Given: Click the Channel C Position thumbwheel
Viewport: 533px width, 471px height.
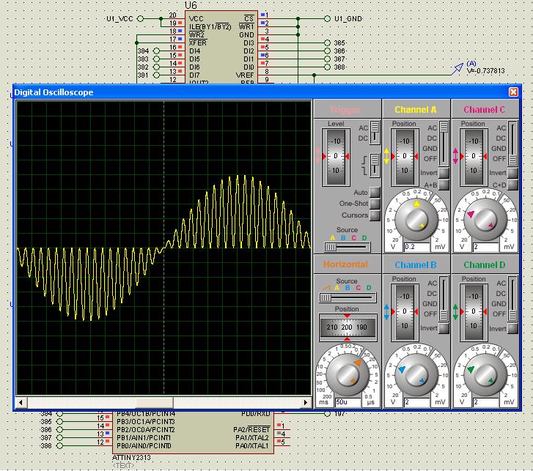Looking at the screenshot, I should point(474,157).
